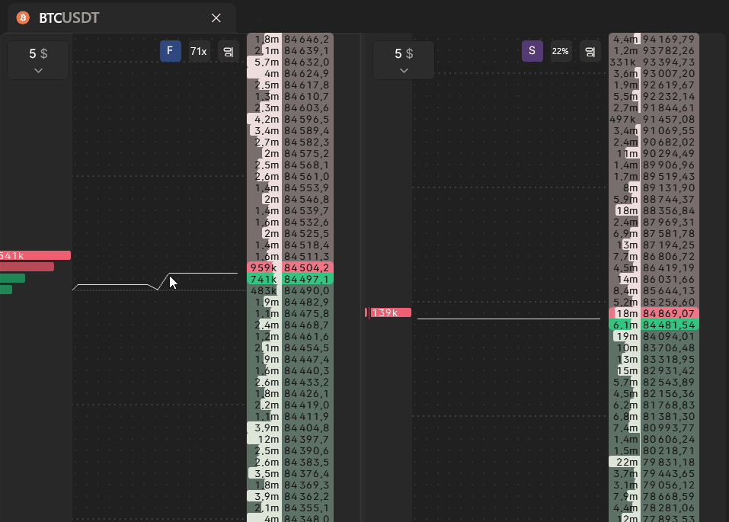Select spot price 93 007,20
This screenshot has width=729, height=522.
[670, 73]
